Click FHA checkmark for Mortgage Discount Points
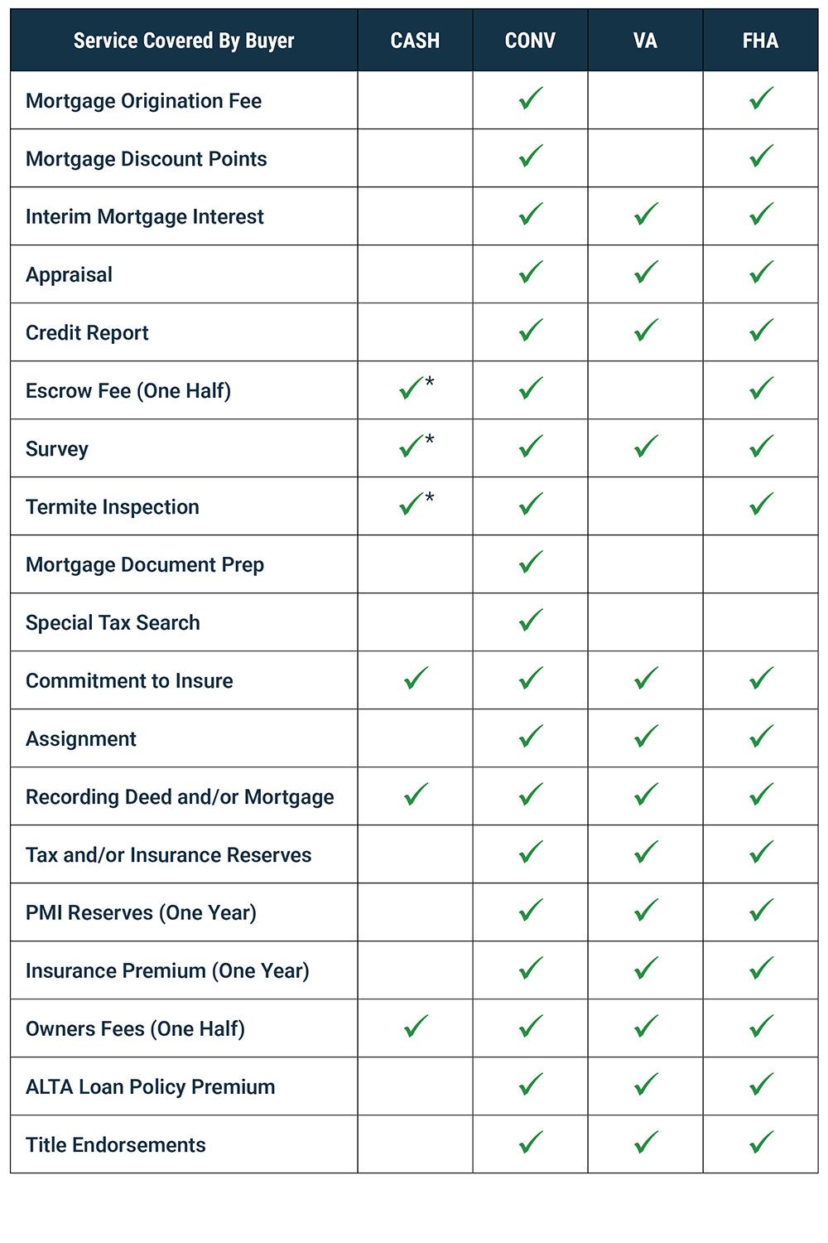 tap(761, 156)
